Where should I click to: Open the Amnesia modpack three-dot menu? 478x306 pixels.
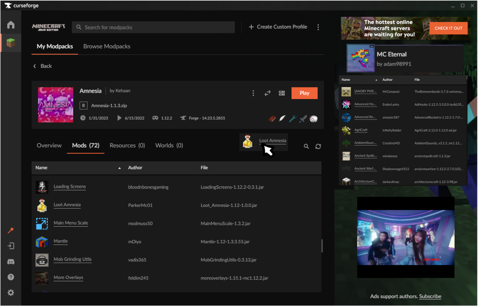(x=253, y=93)
